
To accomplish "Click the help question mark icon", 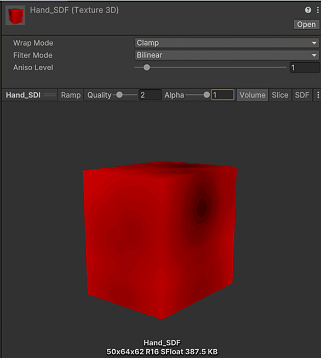I will click(x=308, y=10).
